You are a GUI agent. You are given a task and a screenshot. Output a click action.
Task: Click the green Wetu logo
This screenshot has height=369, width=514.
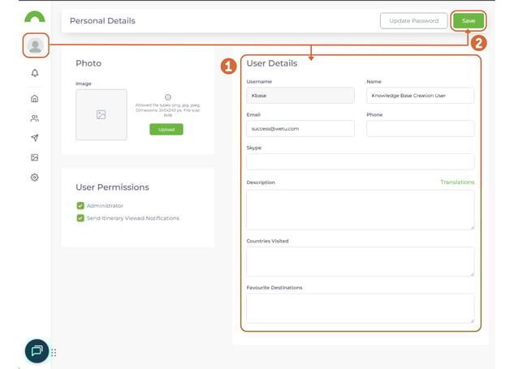pyautogui.click(x=35, y=17)
